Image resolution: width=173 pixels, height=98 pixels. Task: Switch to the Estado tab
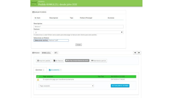(x=40, y=70)
